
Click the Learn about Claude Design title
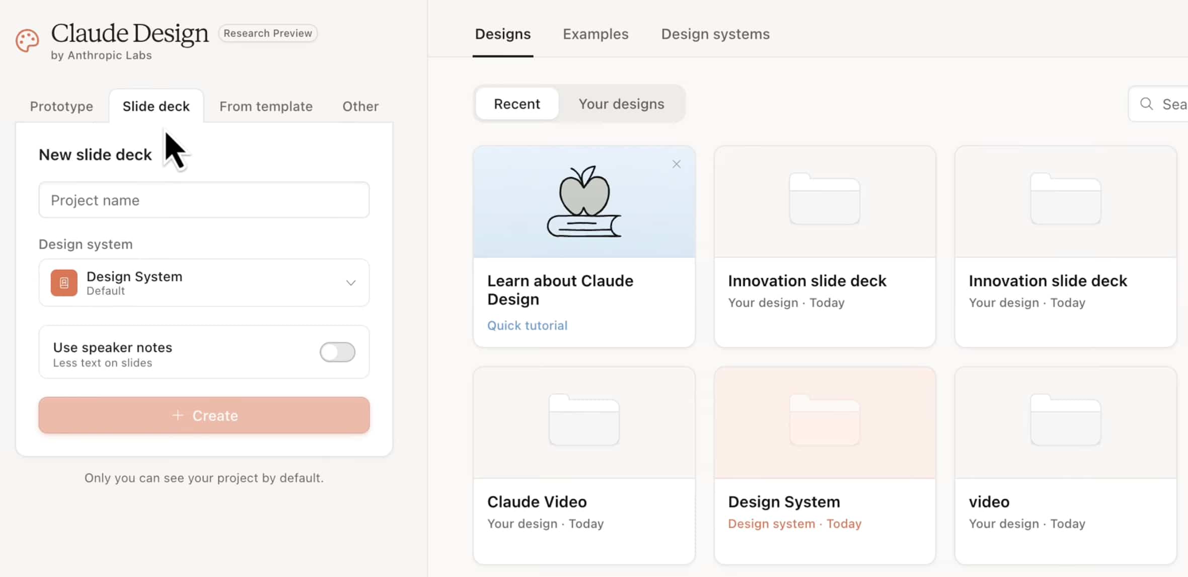point(560,290)
